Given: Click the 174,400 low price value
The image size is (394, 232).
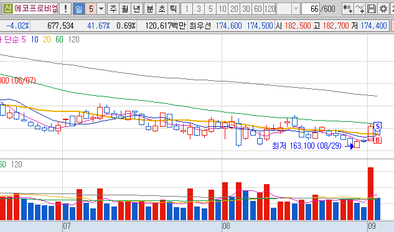Looking at the screenshot, I should coord(374,26).
